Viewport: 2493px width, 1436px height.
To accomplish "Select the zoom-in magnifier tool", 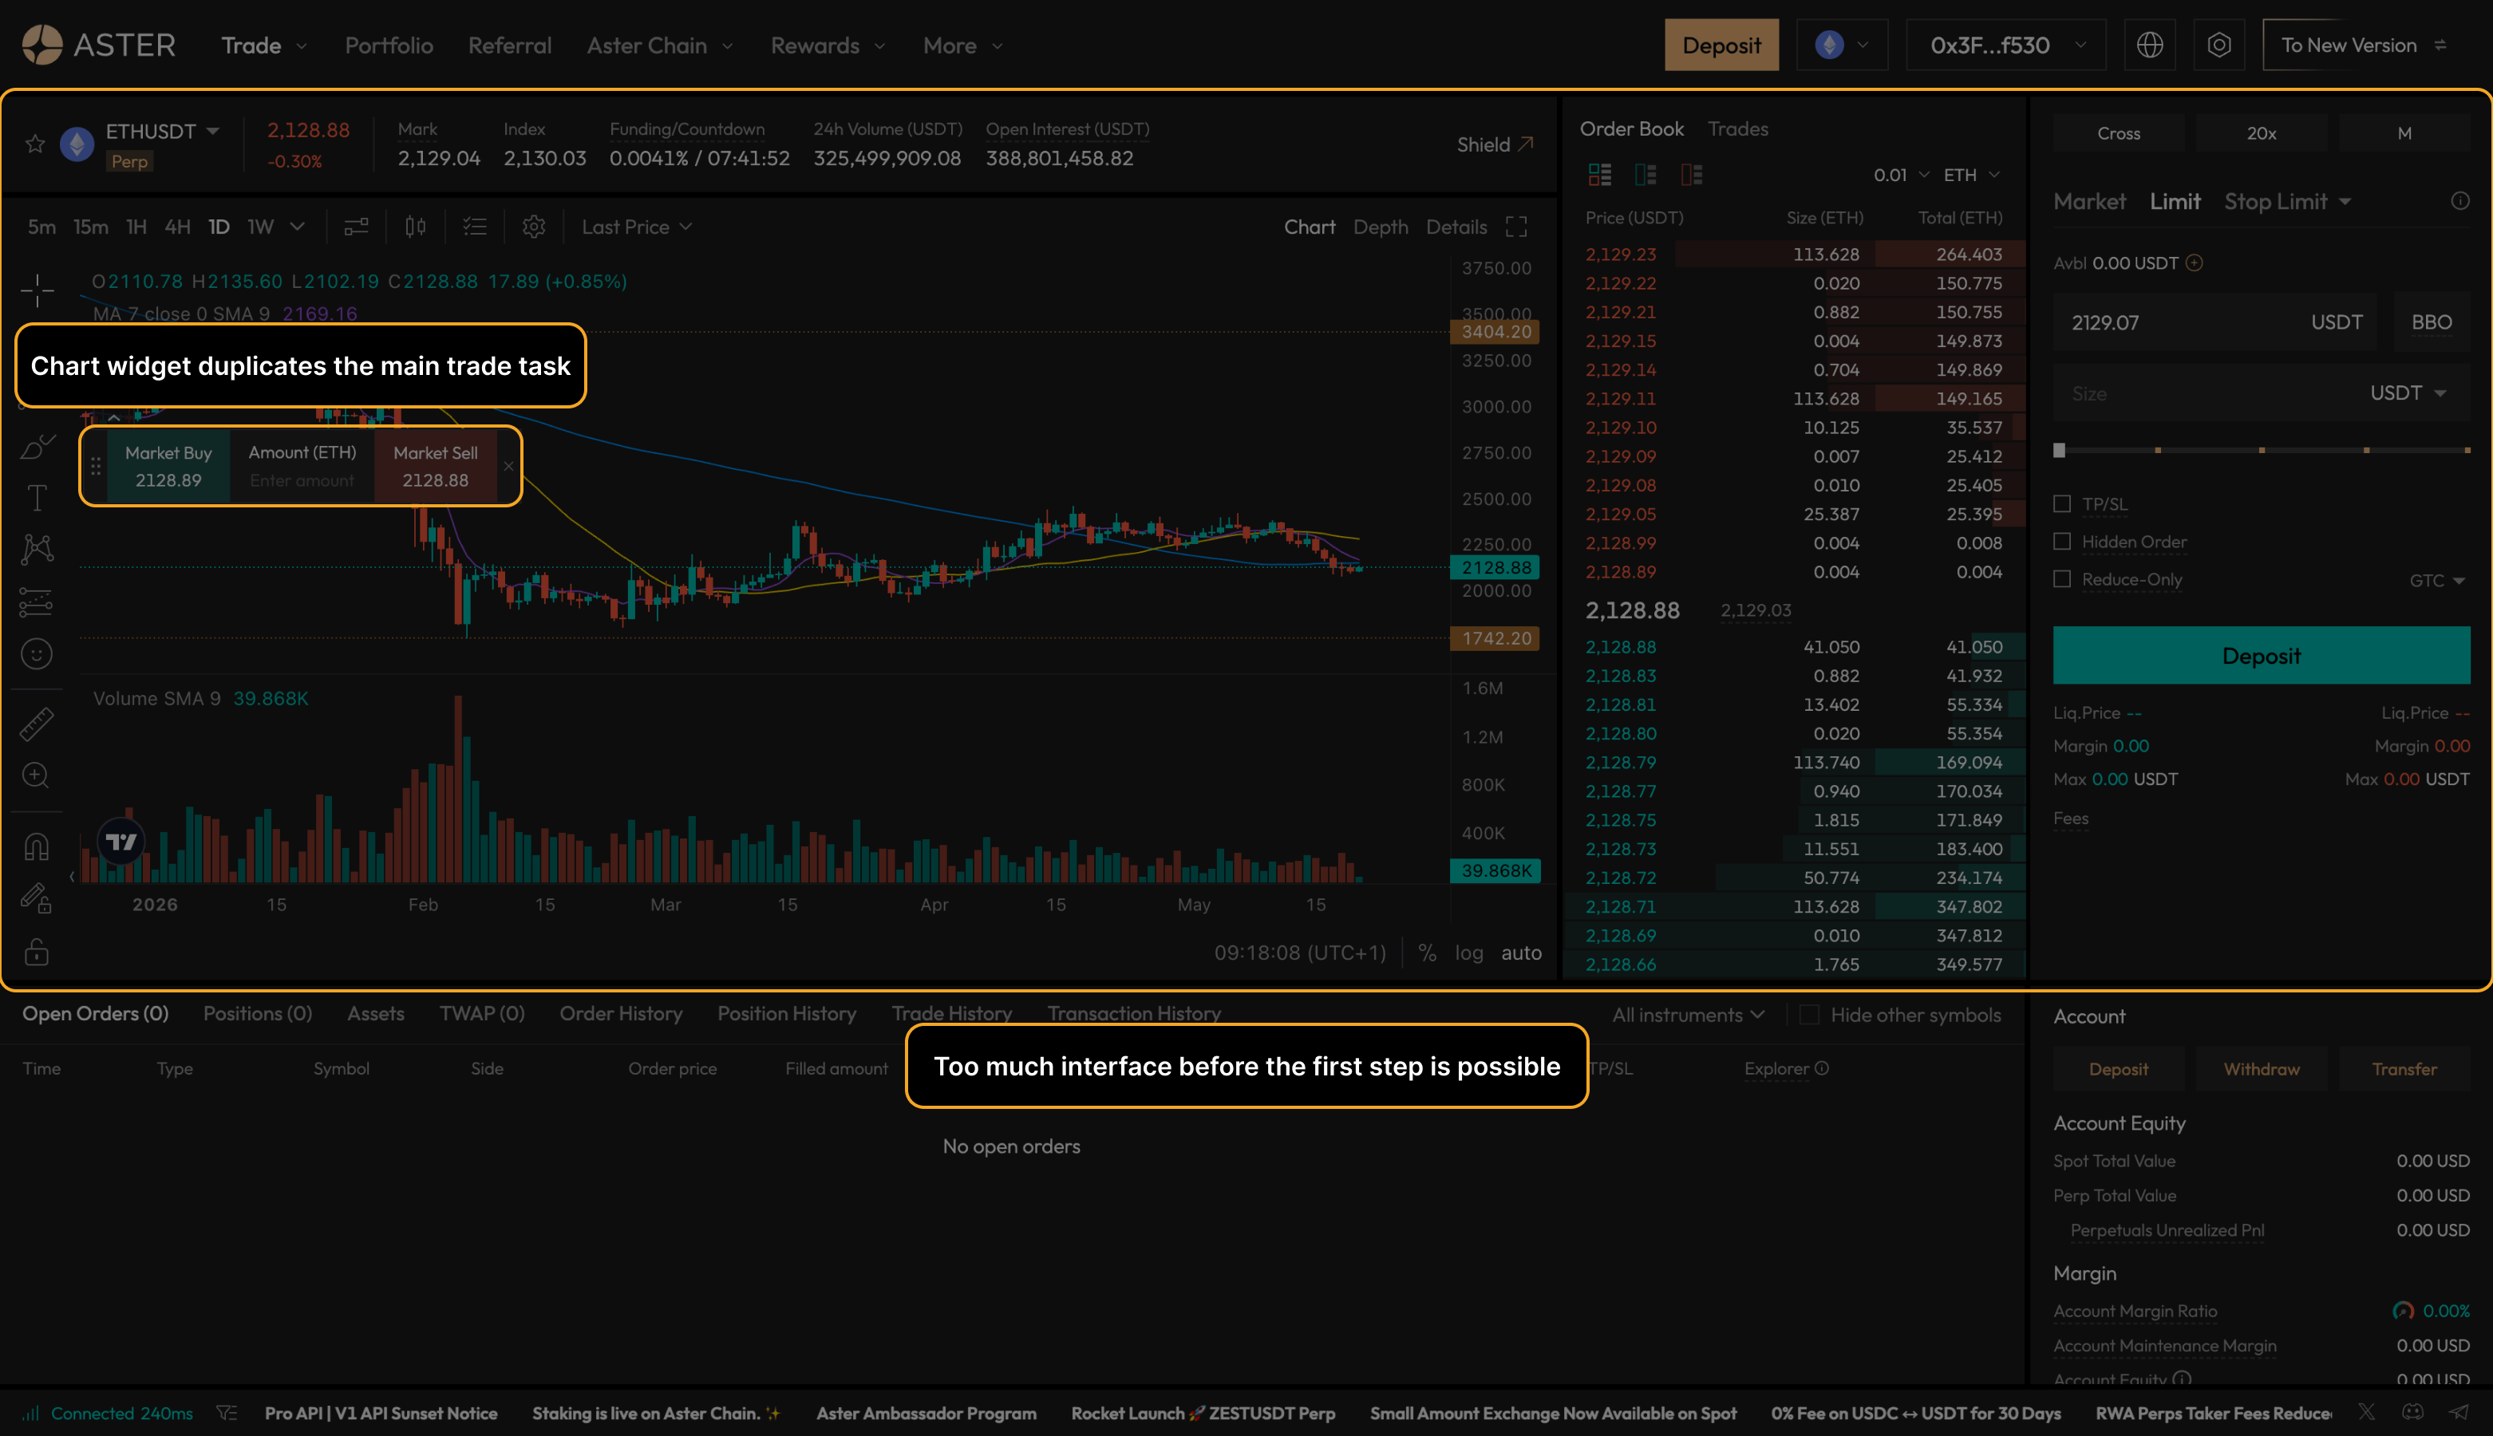I will 37,776.
